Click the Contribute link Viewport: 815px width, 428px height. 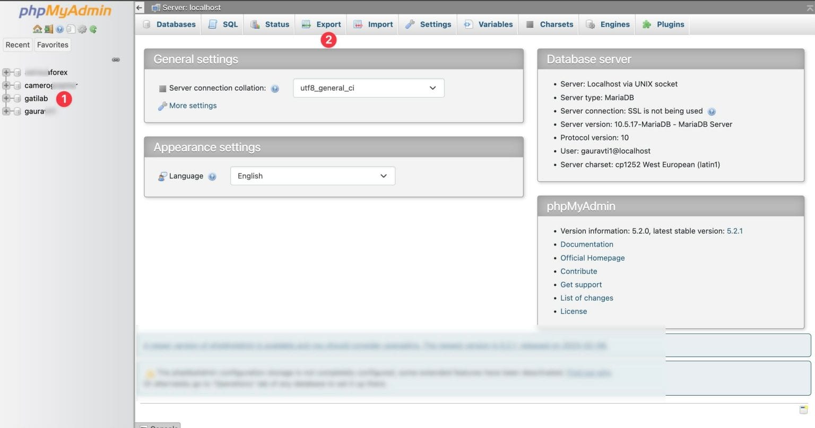click(578, 271)
